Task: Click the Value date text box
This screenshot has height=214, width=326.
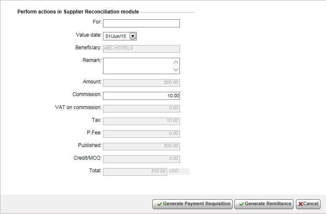Action: [120, 36]
